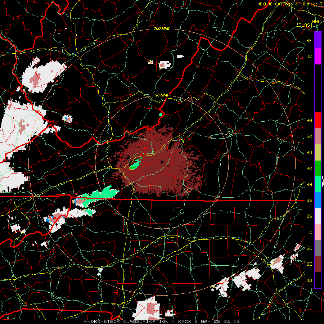Click the blue WS legend swatch
This screenshot has width=324, height=324.
pyautogui.click(x=318, y=200)
